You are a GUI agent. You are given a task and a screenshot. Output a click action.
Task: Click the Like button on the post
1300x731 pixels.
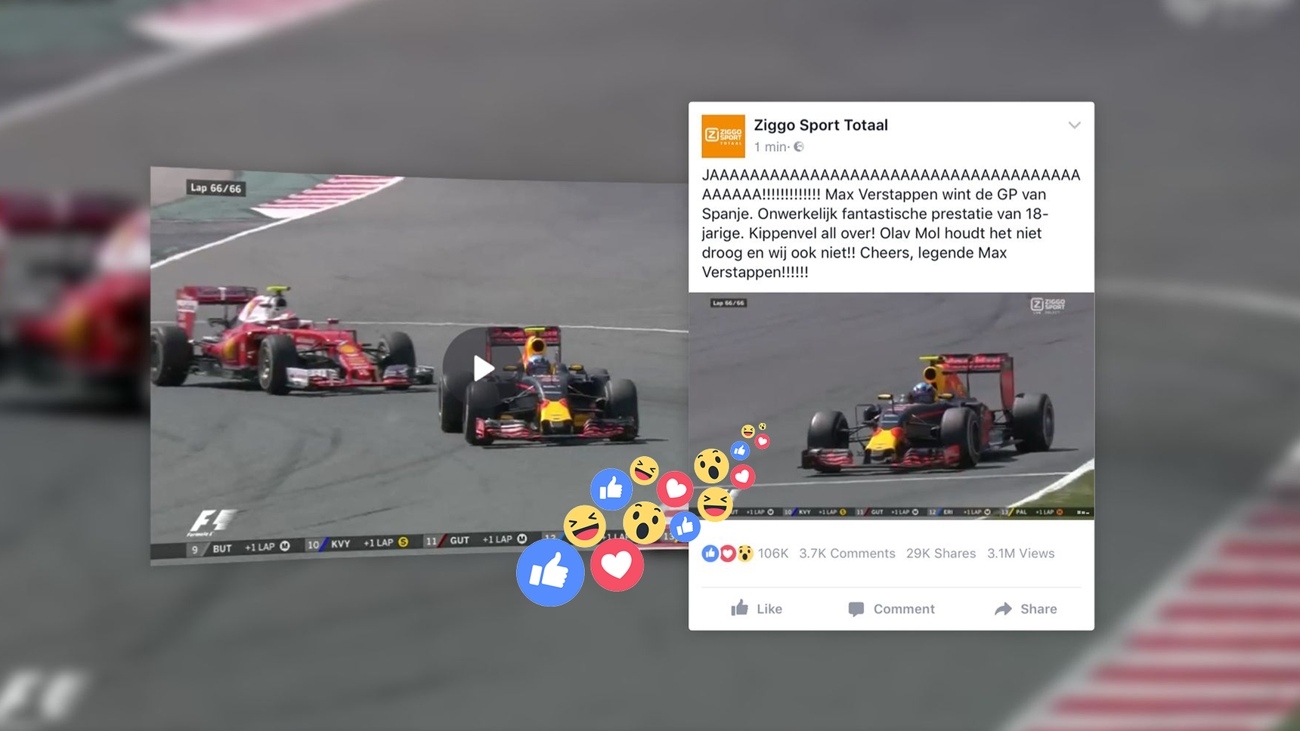757,609
